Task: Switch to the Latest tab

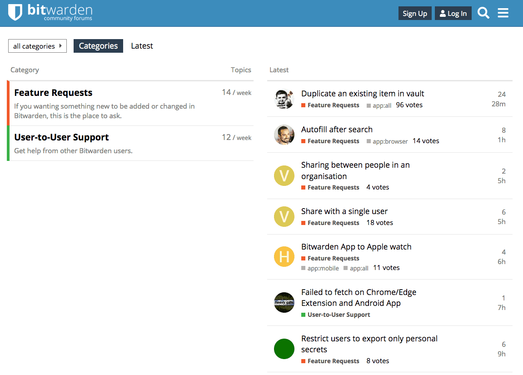Action: [x=142, y=46]
